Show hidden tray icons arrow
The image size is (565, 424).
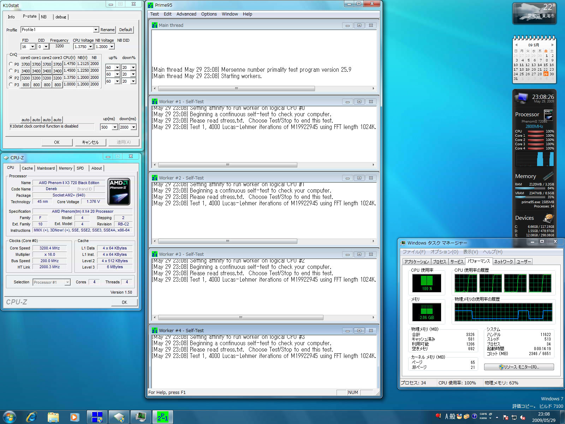coord(497,417)
